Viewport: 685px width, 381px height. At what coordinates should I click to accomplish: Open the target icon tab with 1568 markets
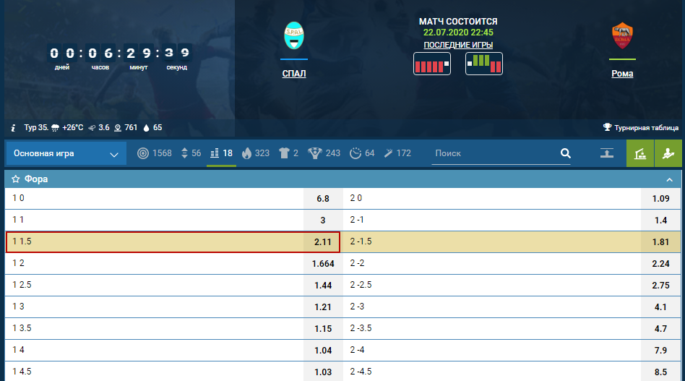click(x=155, y=153)
